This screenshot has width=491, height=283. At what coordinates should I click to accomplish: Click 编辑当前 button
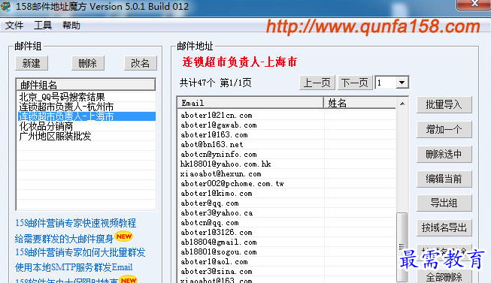point(444,179)
